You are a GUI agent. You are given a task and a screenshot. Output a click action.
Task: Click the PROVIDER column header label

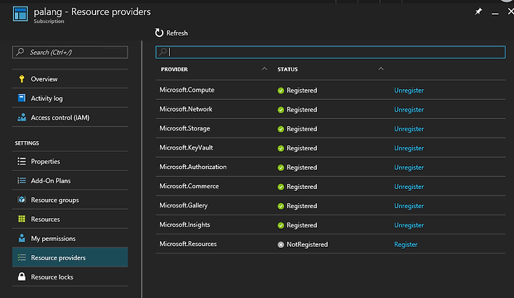tap(174, 69)
